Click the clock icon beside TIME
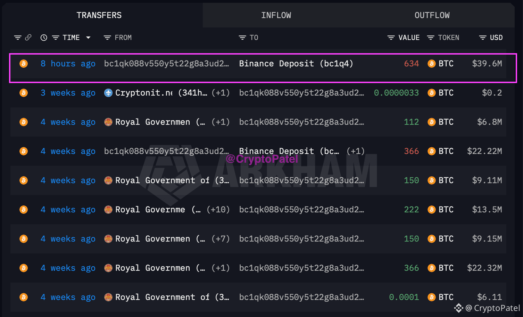523x317 pixels. click(x=44, y=38)
